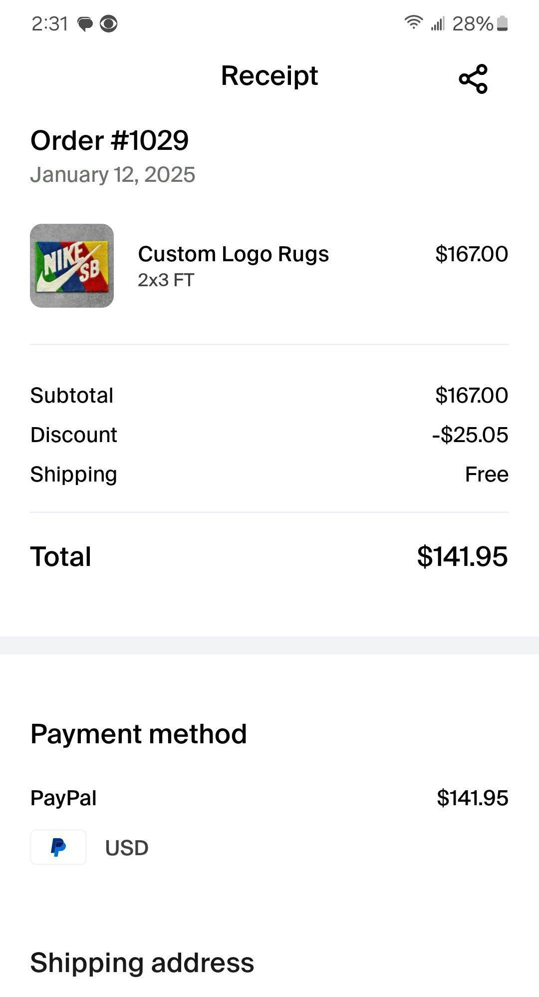This screenshot has width=539, height=997.
Task: Tap the eye notification icon
Action: [108, 24]
